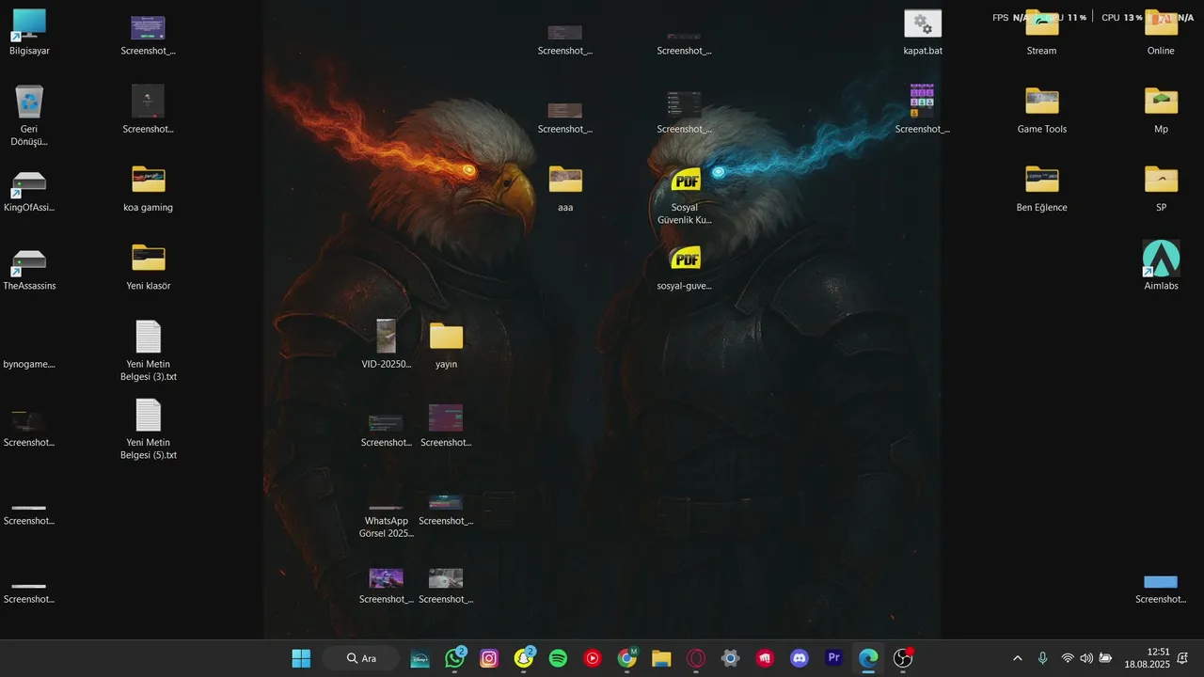Switch to Microsoft Edge in taskbar
This screenshot has width=1204, height=677.
[x=868, y=658]
